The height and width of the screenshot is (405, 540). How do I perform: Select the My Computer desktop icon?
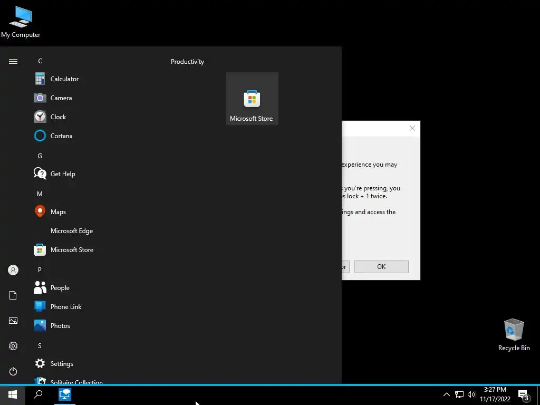point(21,21)
